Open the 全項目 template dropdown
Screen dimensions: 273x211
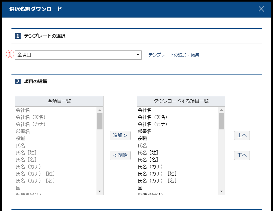pos(78,55)
